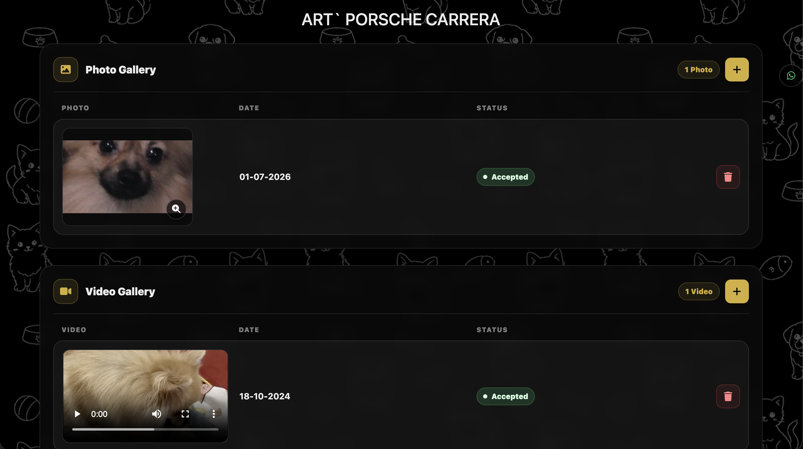803x449 pixels.
Task: Click the STATUS column header in Photo Gallery
Action: pyautogui.click(x=492, y=108)
